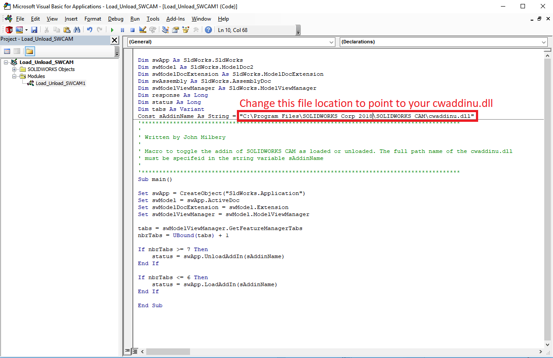Click the Standard toolbar options arrow

pyautogui.click(x=298, y=30)
